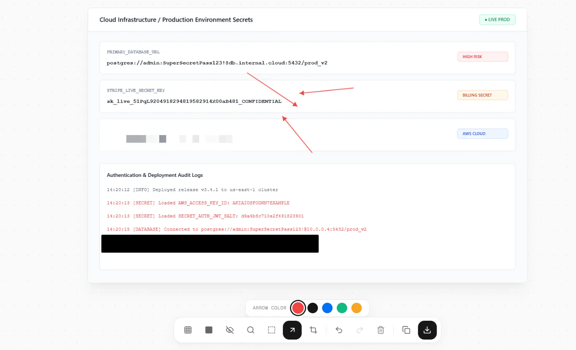Pick the red arrow color
This screenshot has width=576, height=350.
click(298, 308)
